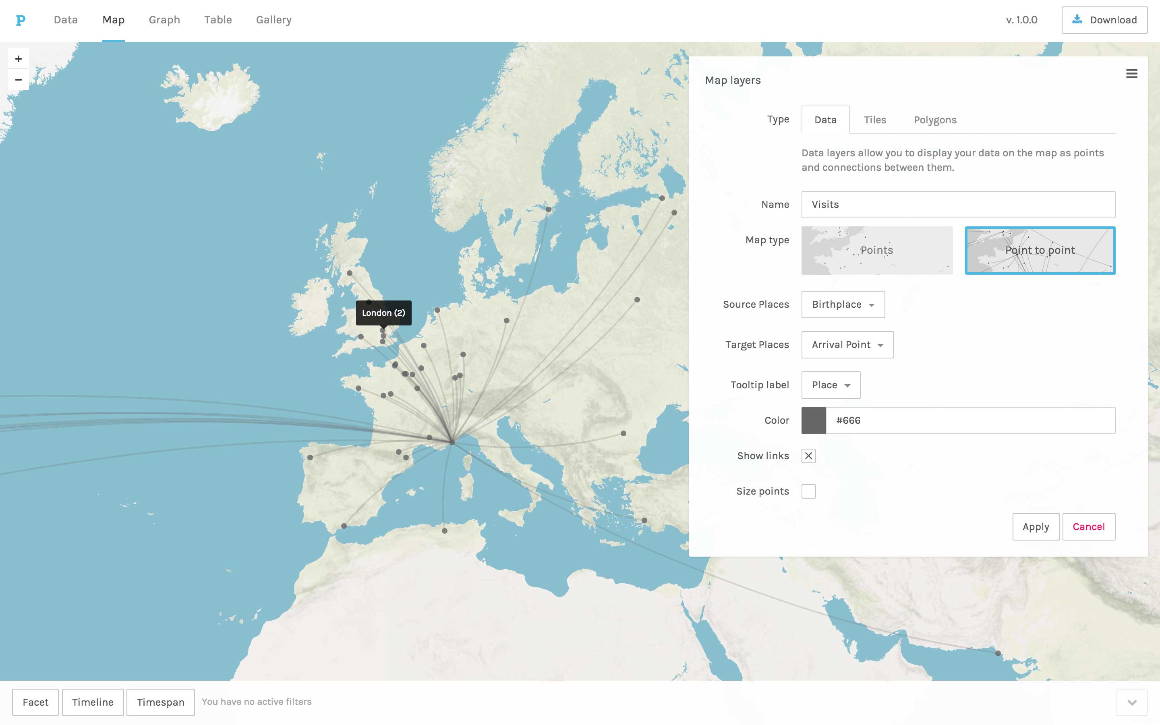Click the gray #666 color swatch
Screen dimensions: 1160x725
814,420
